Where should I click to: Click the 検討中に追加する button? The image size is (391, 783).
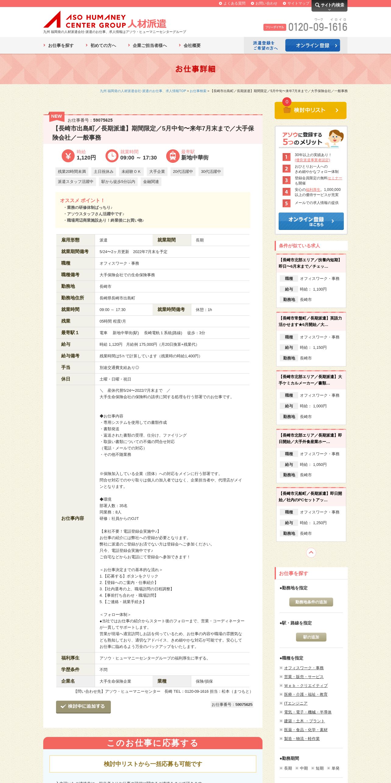(83, 706)
